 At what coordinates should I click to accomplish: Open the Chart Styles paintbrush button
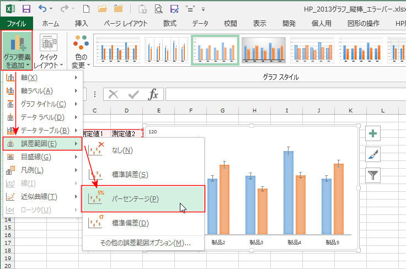tap(374, 154)
